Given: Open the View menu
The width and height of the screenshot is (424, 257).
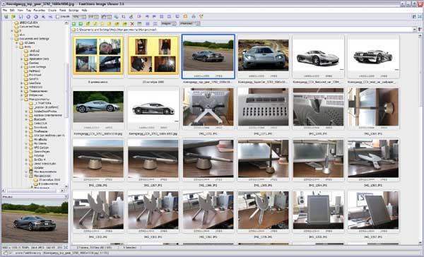Looking at the screenshot, I should click(20, 11).
